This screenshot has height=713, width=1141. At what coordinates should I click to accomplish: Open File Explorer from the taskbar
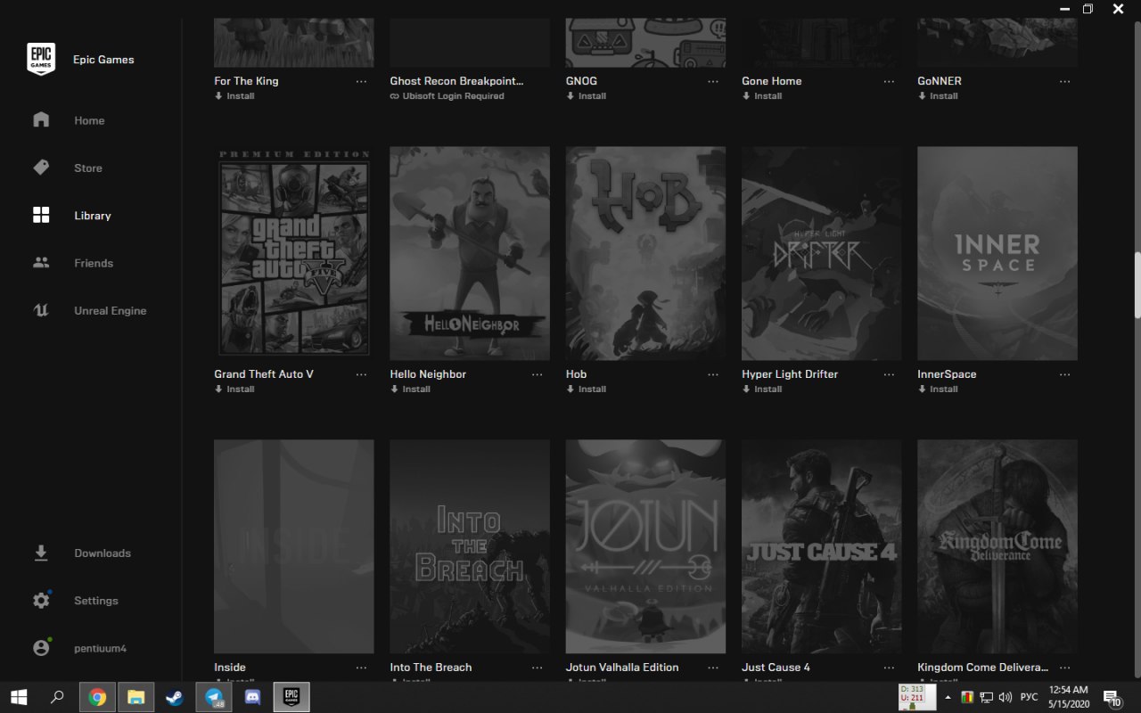[x=135, y=697]
